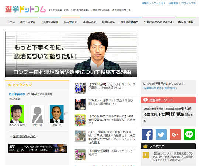Image resolution: width=199 pixels, height=166 pixels.
Task: Go to My選挙区情報 in navigation
Action: click(x=50, y=22)
